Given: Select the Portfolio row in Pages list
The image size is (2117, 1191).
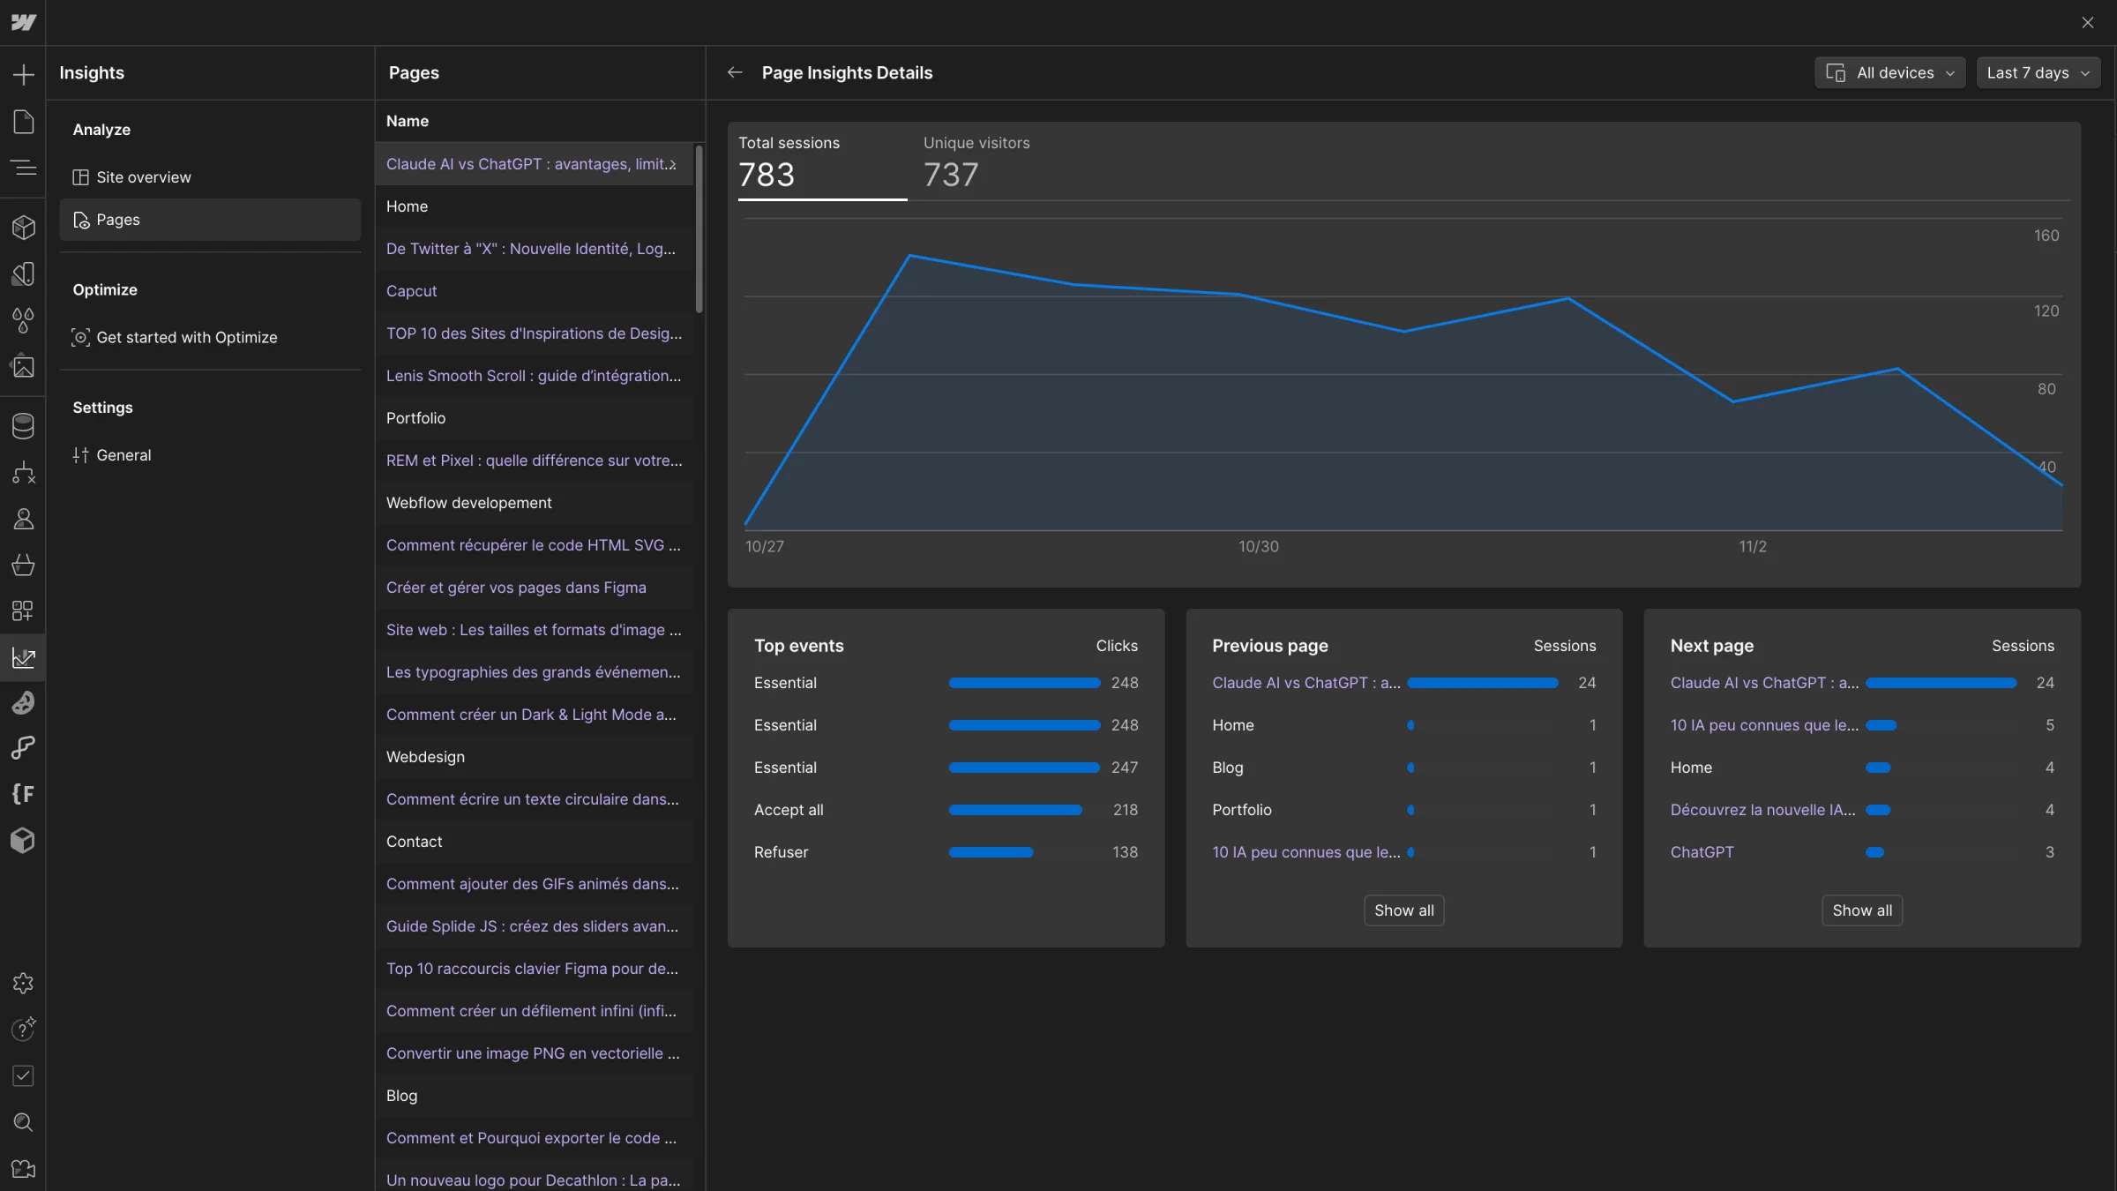Looking at the screenshot, I should click(x=535, y=418).
